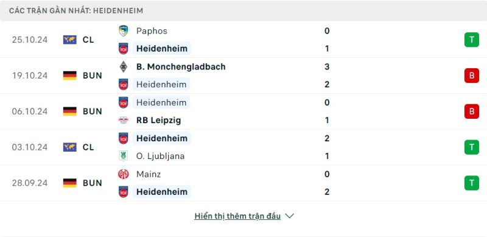This screenshot has height=237, width=487.
Task: Open the 28.09.24 match date
Action: [x=30, y=183]
